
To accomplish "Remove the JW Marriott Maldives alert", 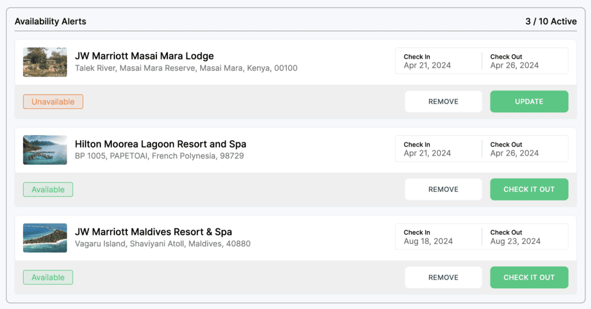I will tap(443, 277).
